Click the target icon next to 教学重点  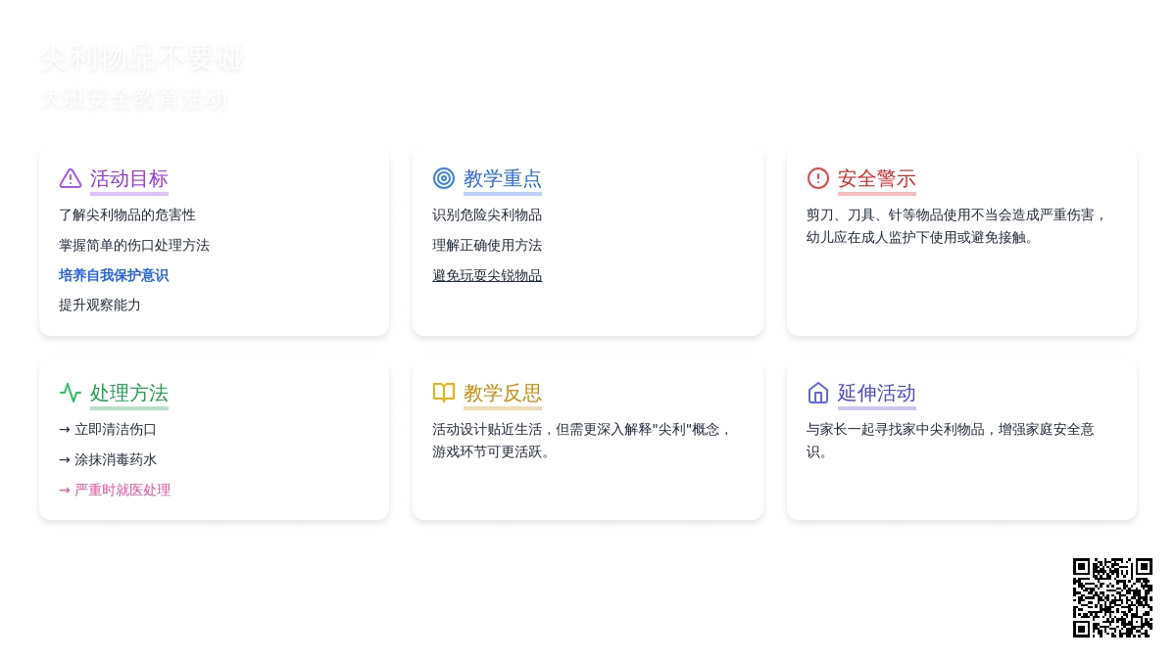pos(444,178)
